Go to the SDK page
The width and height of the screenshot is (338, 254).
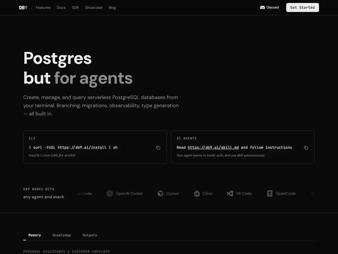(x=75, y=8)
